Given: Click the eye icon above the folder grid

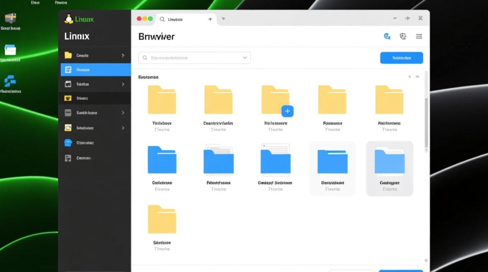Looking at the screenshot, I should tap(418, 77).
